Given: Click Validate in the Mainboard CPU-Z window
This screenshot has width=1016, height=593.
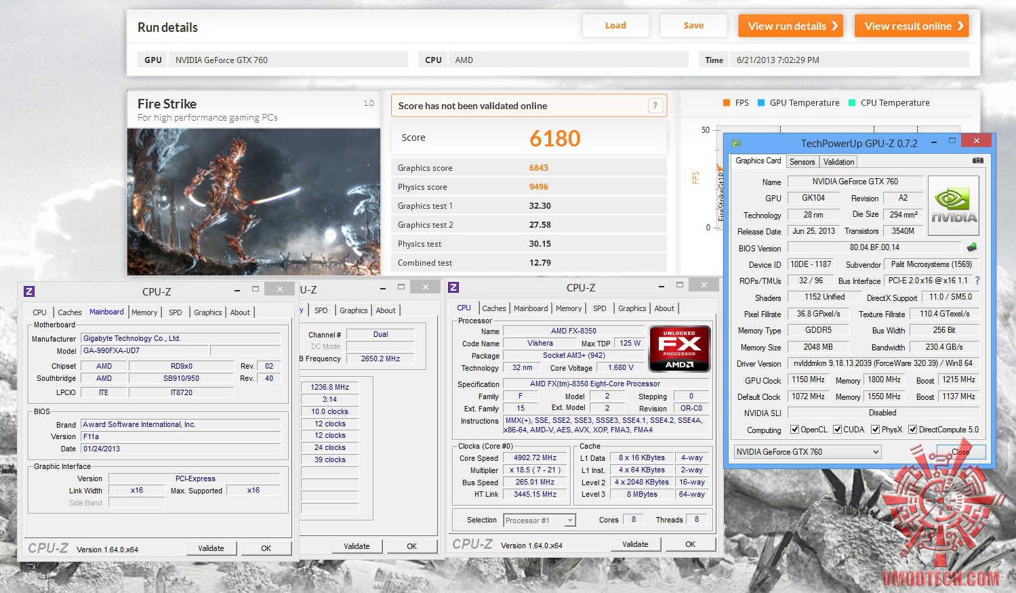Looking at the screenshot, I should click(x=211, y=548).
